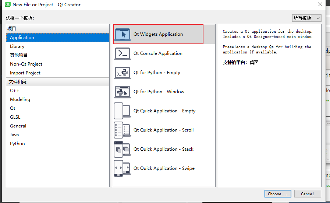The width and height of the screenshot is (330, 203).
Task: Select the Application project category
Action: tap(58, 38)
